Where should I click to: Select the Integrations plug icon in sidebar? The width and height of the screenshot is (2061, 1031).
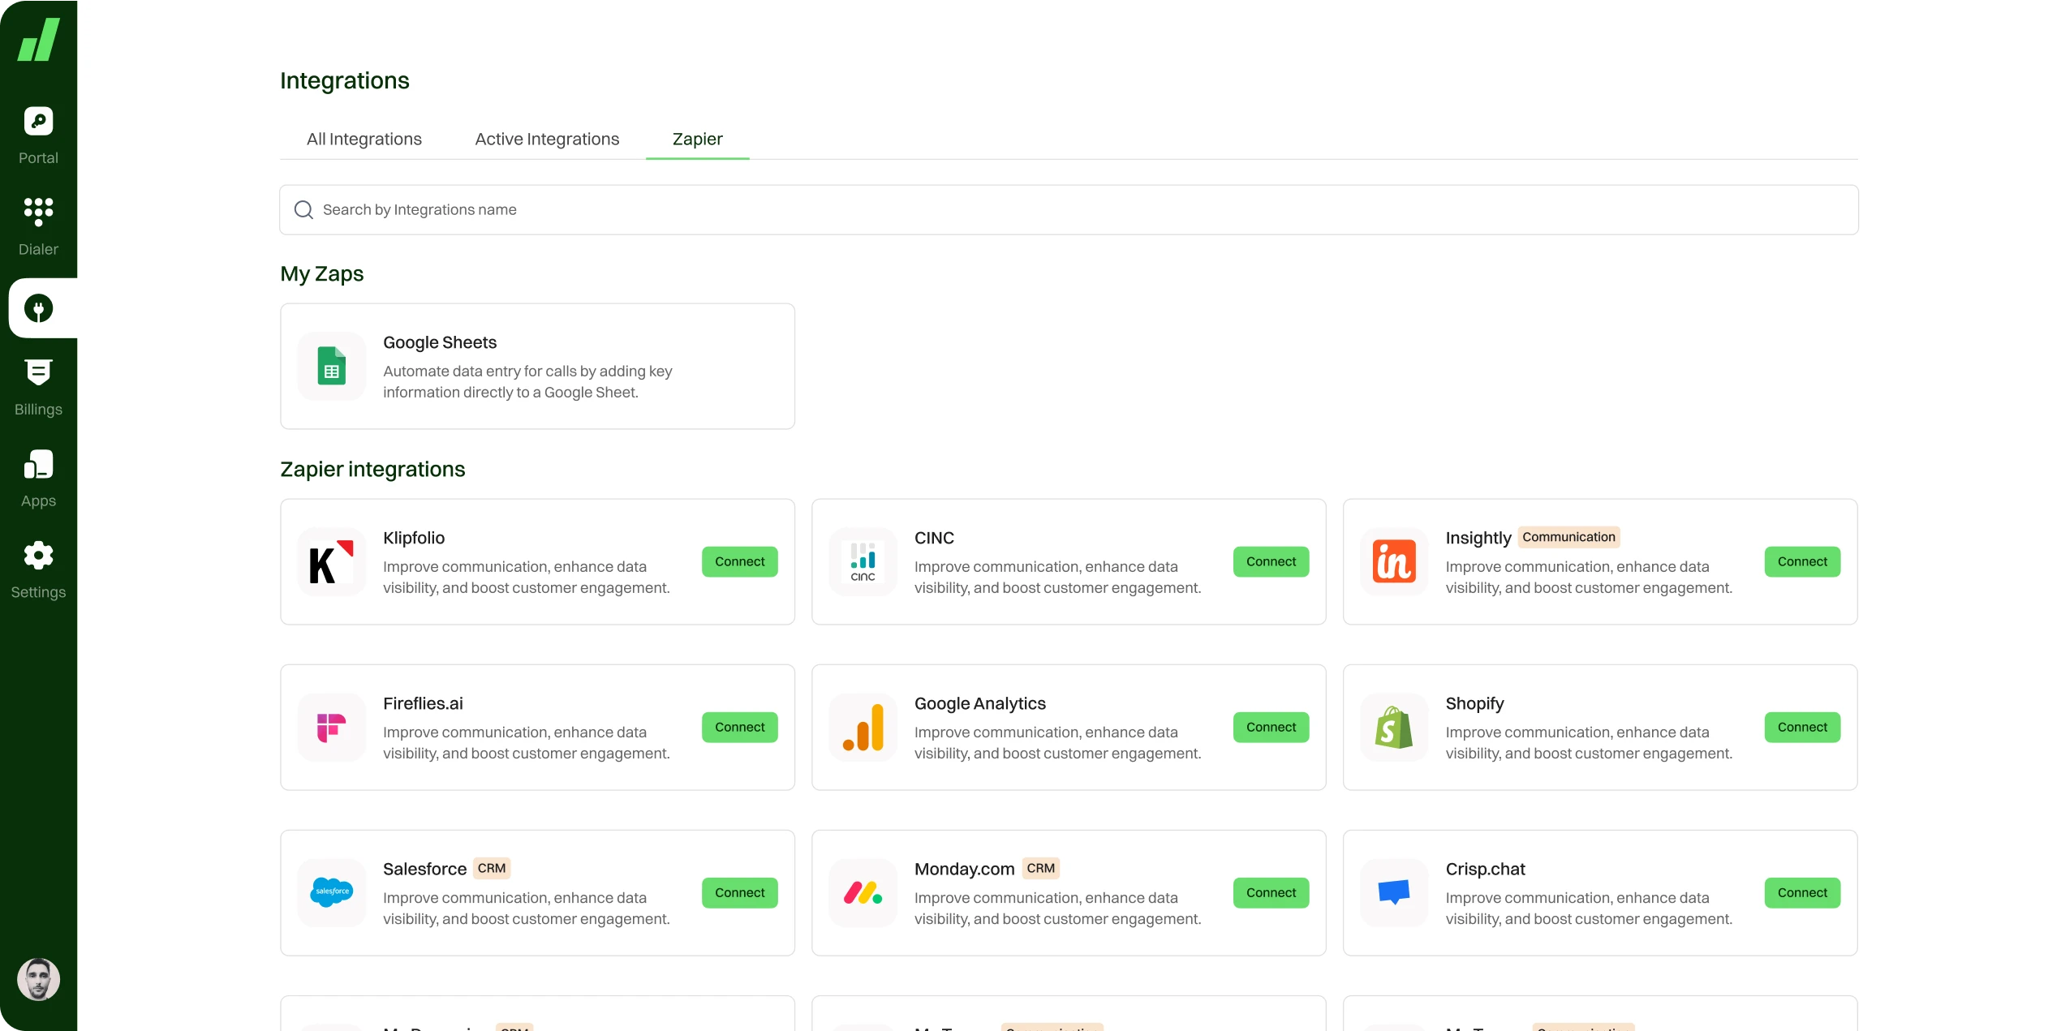[x=38, y=308]
